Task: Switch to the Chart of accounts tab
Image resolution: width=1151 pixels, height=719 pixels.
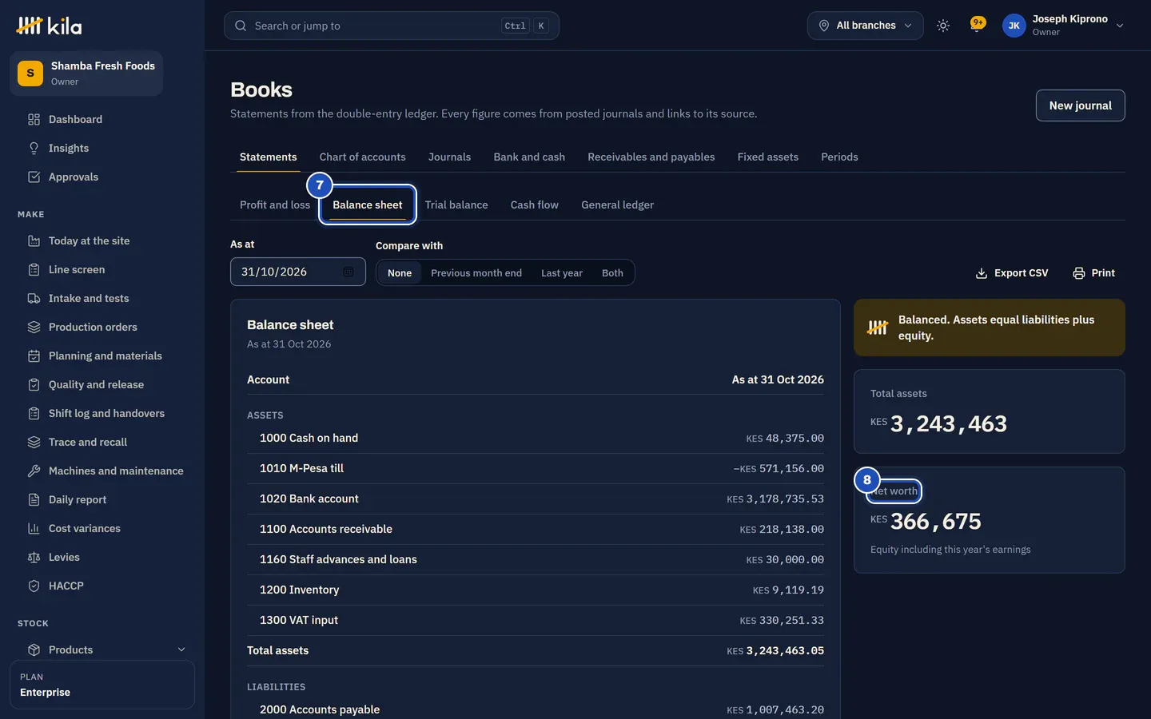Action: coord(362,157)
